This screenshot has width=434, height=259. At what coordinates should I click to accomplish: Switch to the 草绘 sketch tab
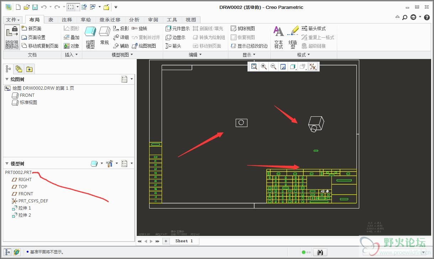(86, 20)
